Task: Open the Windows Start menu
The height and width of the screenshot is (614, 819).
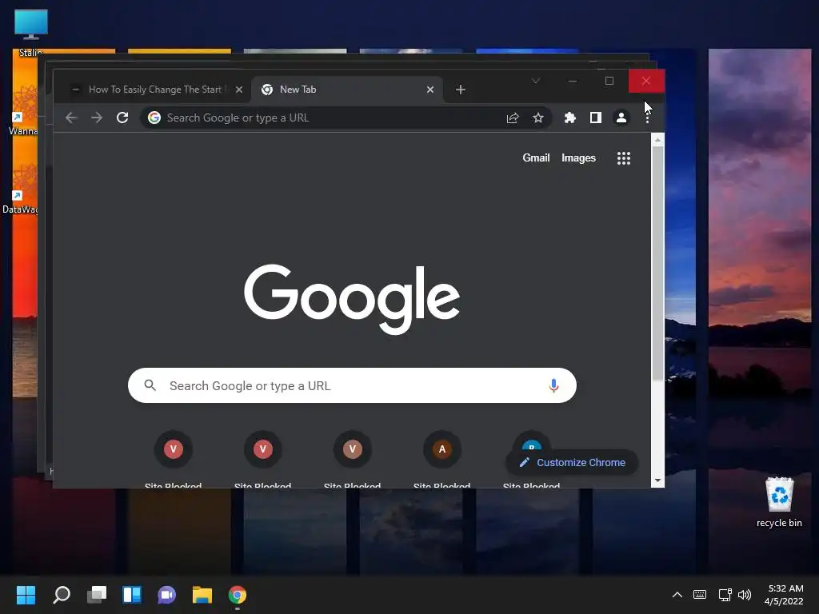Action: coord(26,595)
